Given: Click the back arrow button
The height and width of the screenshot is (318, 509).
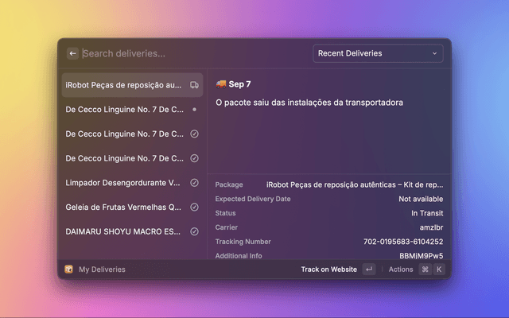Looking at the screenshot, I should coord(73,53).
